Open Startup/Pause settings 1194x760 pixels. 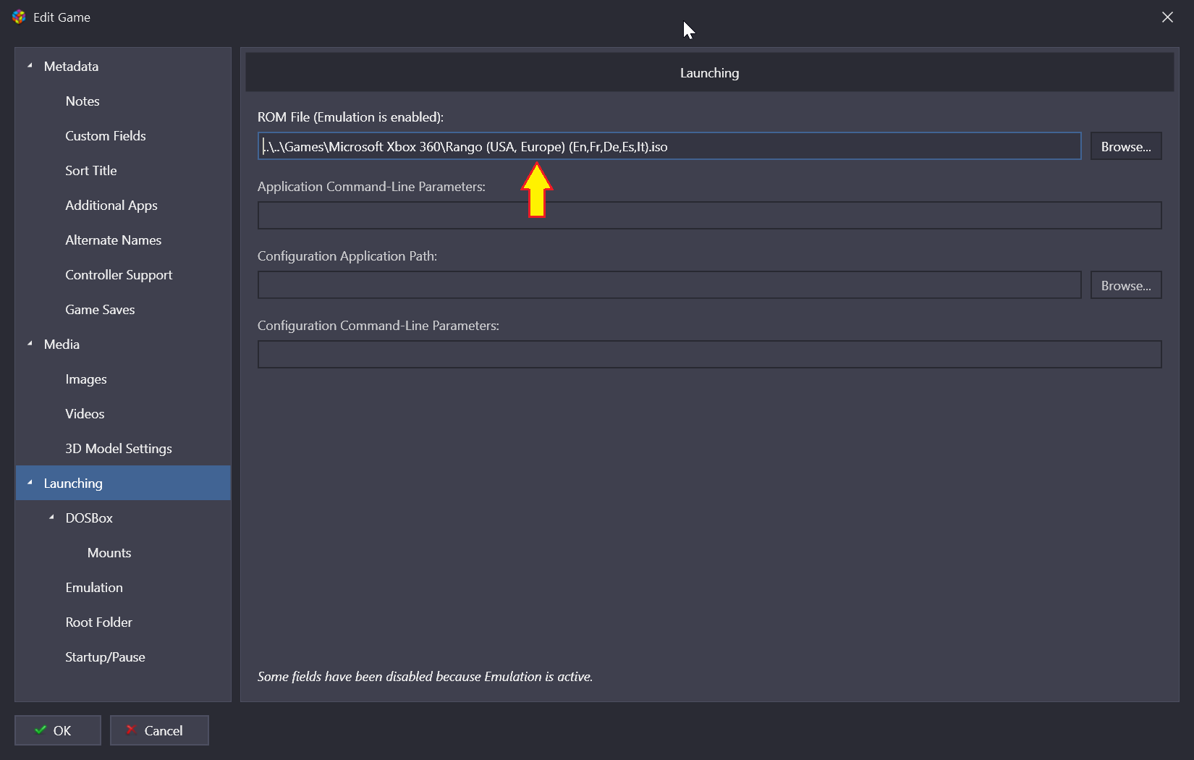105,657
